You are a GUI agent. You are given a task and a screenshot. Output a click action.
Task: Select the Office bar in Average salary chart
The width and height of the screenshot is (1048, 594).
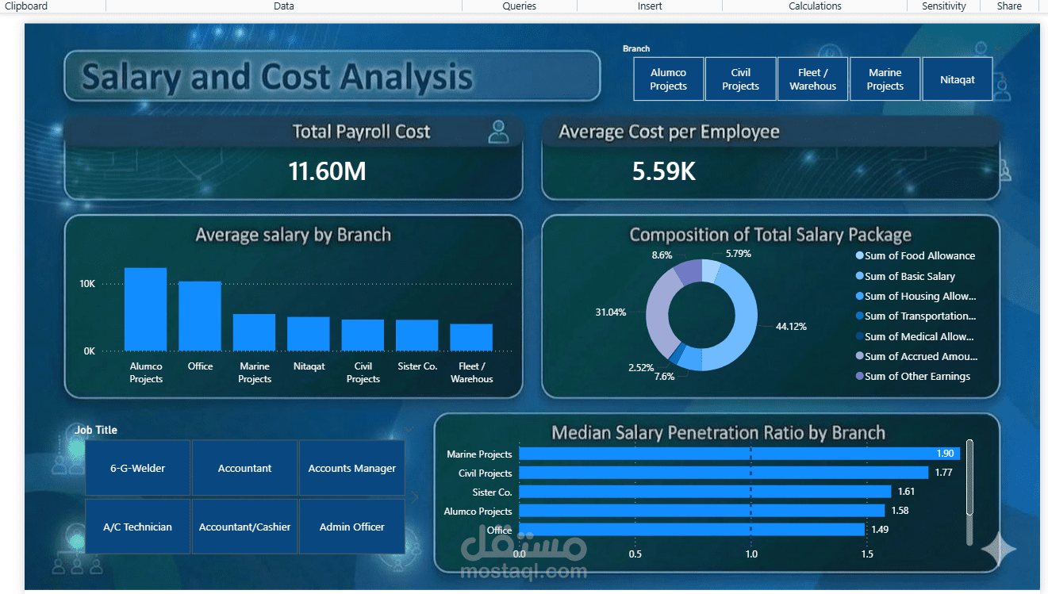(x=200, y=316)
